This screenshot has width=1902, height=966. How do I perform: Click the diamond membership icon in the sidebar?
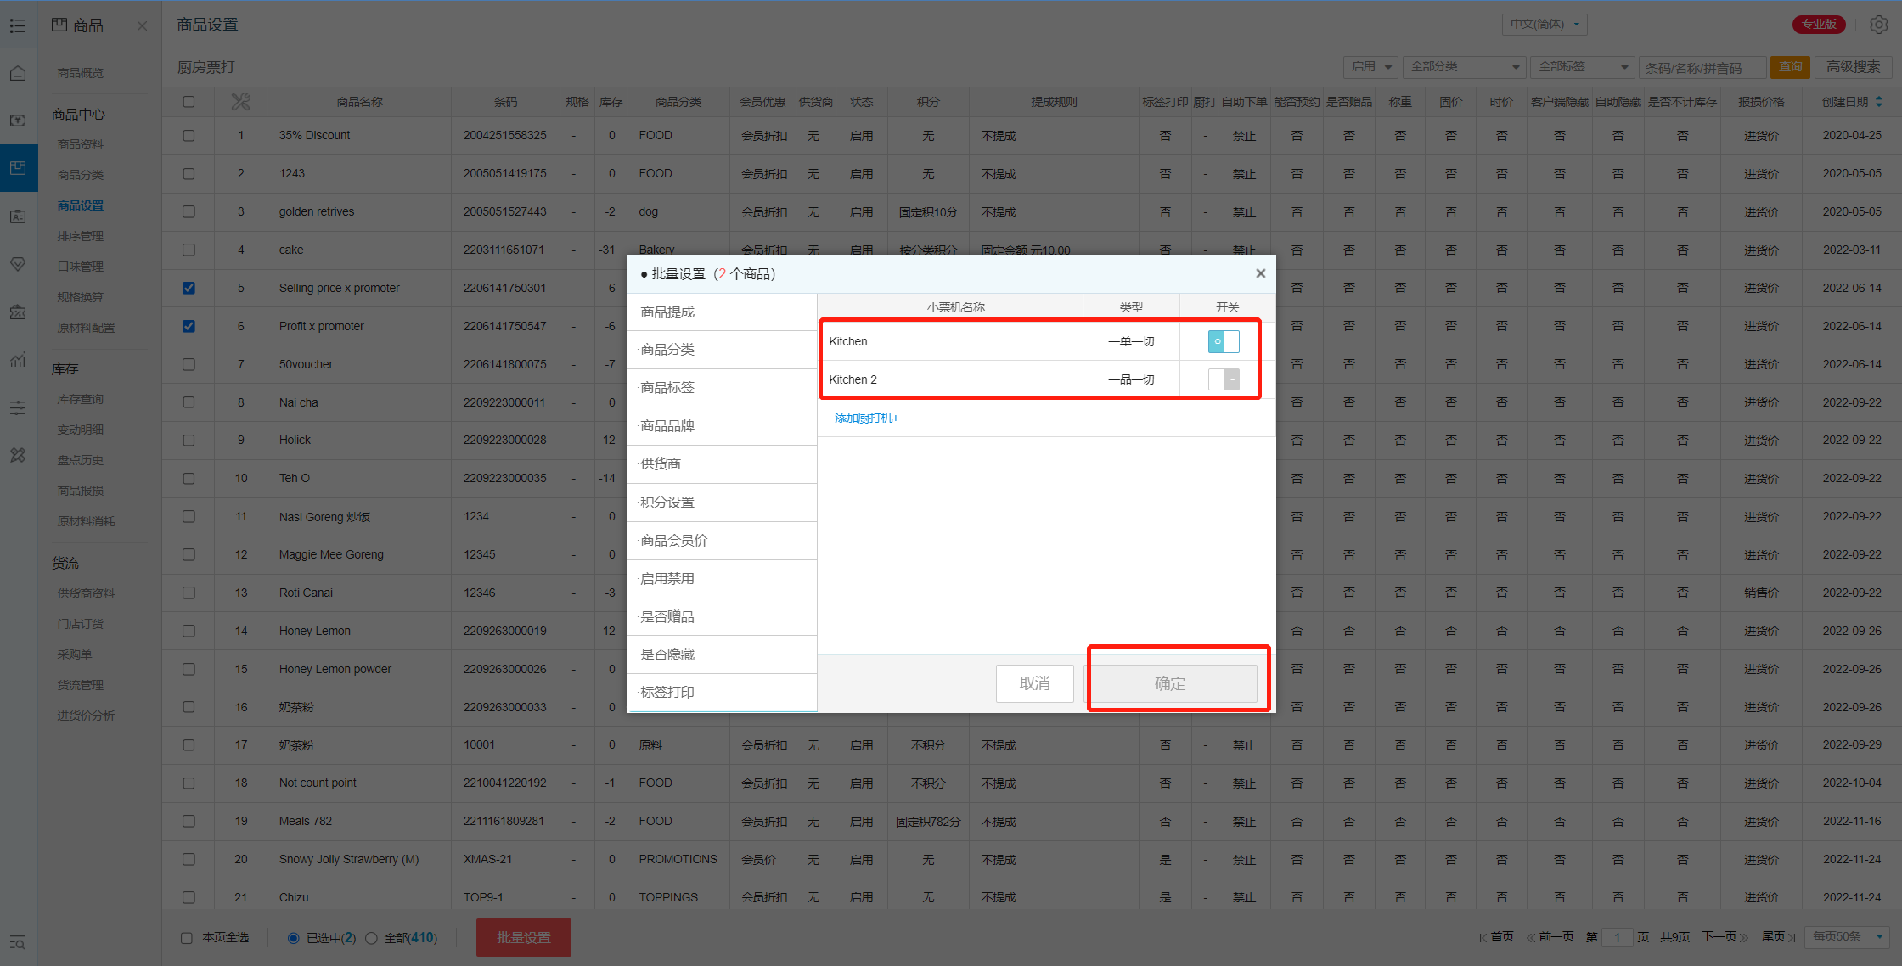pos(18,264)
